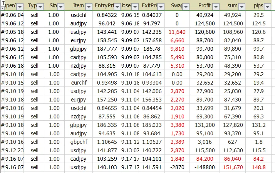Open the first column's small filter arrow
Image resolution: width=275 pixels, height=173 pixels.
click(x=2, y=8)
